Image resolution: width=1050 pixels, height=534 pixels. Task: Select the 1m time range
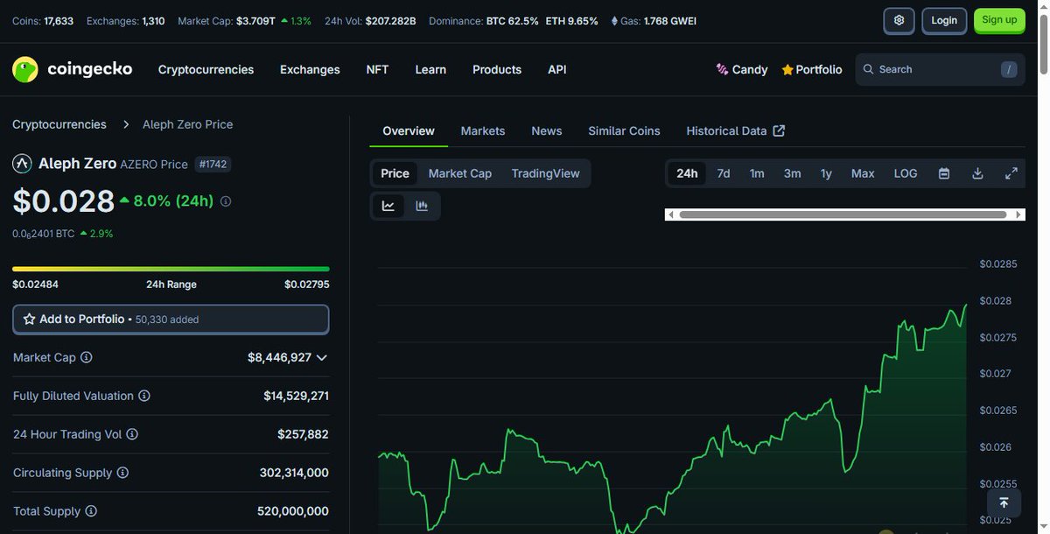point(757,173)
